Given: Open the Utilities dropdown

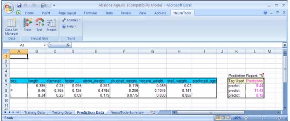Looking at the screenshot, I should click(x=71, y=20).
